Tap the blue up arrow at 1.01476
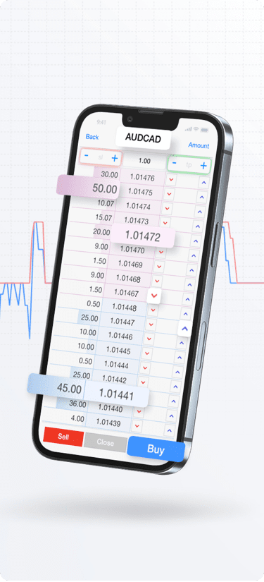The image size is (264, 582). click(204, 183)
